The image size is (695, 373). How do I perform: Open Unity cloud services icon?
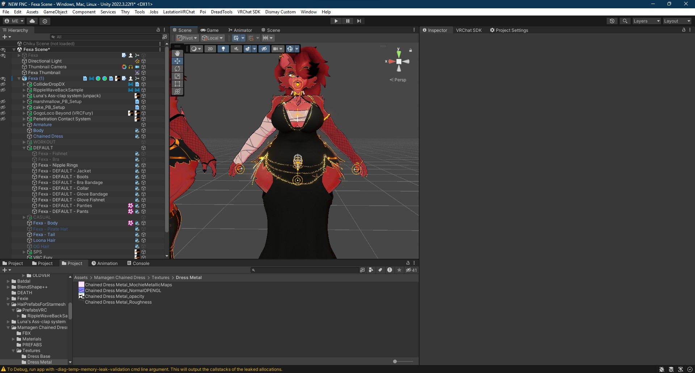32,21
